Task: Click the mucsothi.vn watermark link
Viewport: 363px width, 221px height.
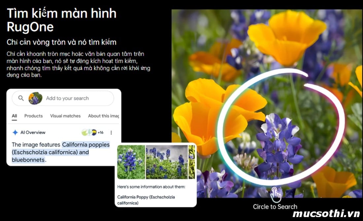Action: pos(326,214)
